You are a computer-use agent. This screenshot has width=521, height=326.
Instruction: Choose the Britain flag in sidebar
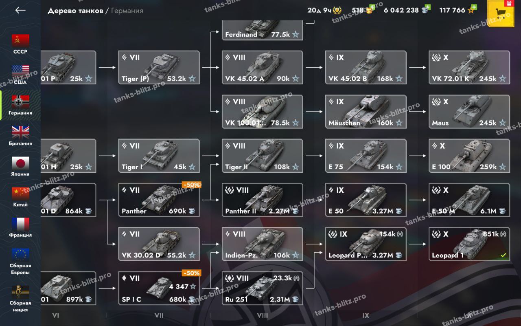click(20, 133)
